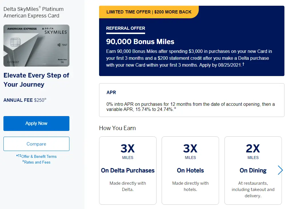287x209 pixels.
Task: View the Rates and Fees link
Action: 38,162
